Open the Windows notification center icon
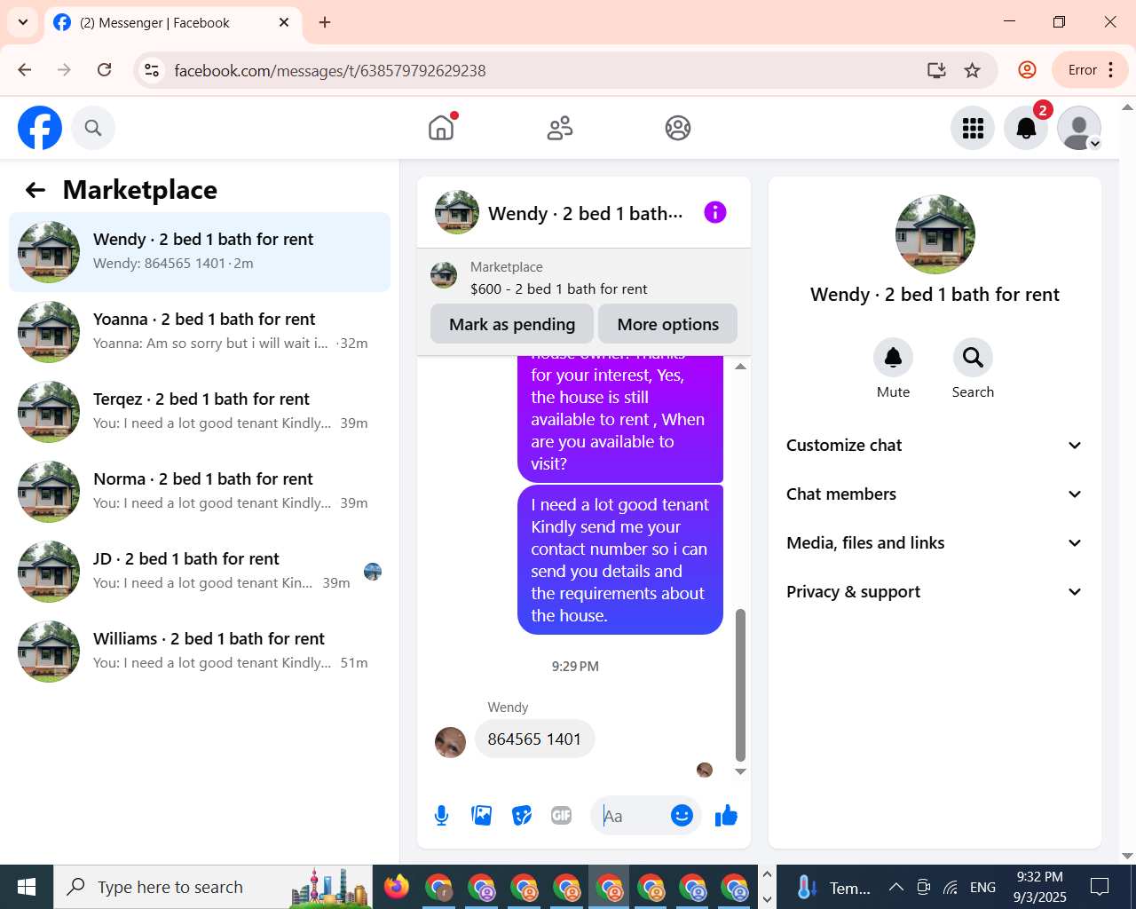Viewport: 1136px width, 909px height. click(1100, 887)
